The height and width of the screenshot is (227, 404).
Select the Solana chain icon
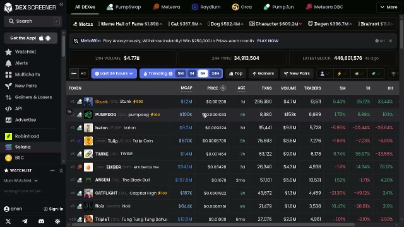8,147
